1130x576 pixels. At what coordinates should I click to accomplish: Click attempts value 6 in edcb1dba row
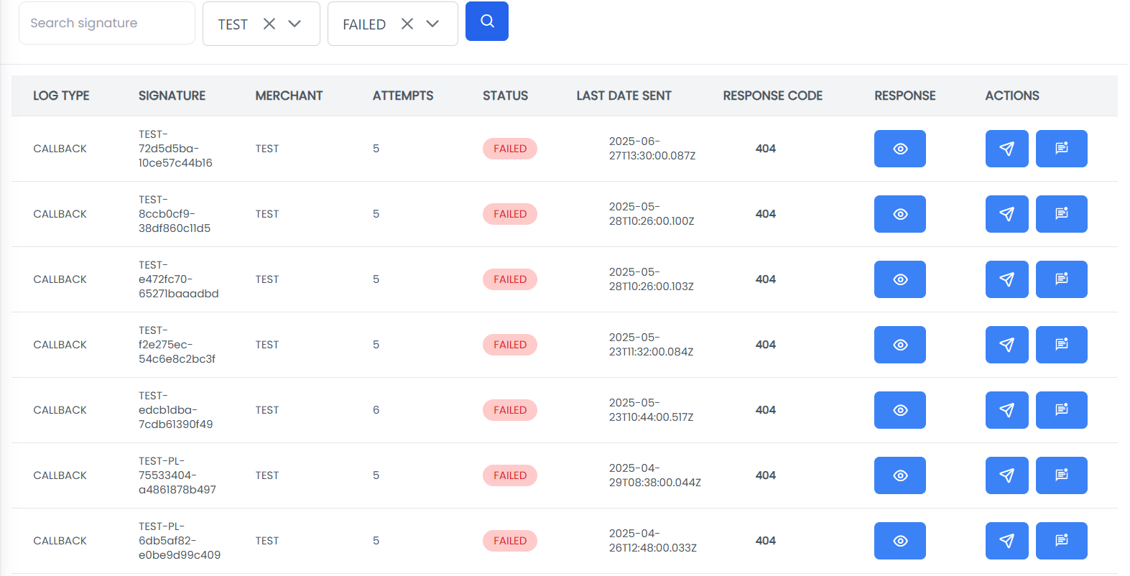point(376,410)
